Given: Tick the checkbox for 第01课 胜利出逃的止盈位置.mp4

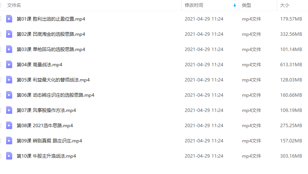Looking at the screenshot, I should point(0,19).
